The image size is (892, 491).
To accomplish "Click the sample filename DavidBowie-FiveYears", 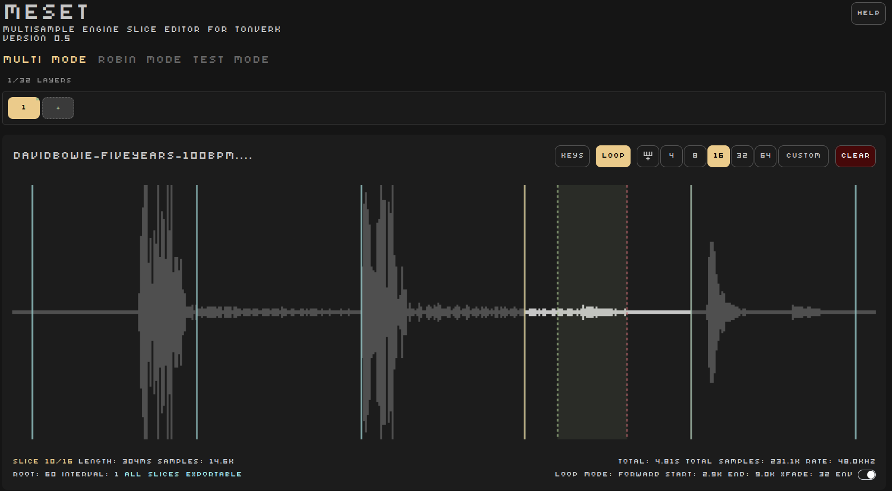I will click(x=132, y=155).
